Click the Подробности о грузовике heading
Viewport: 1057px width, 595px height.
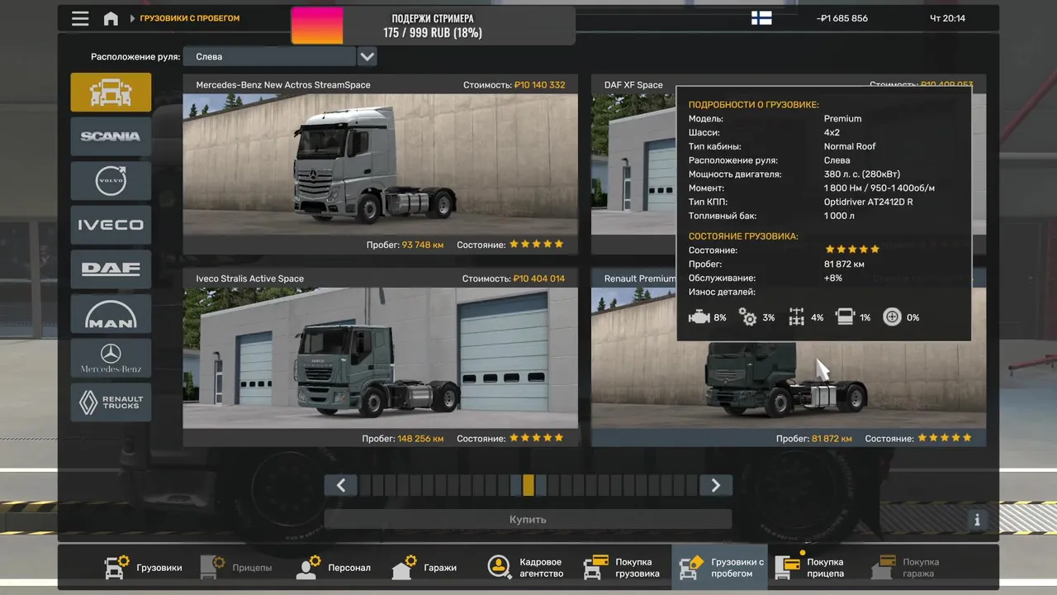[x=754, y=105]
